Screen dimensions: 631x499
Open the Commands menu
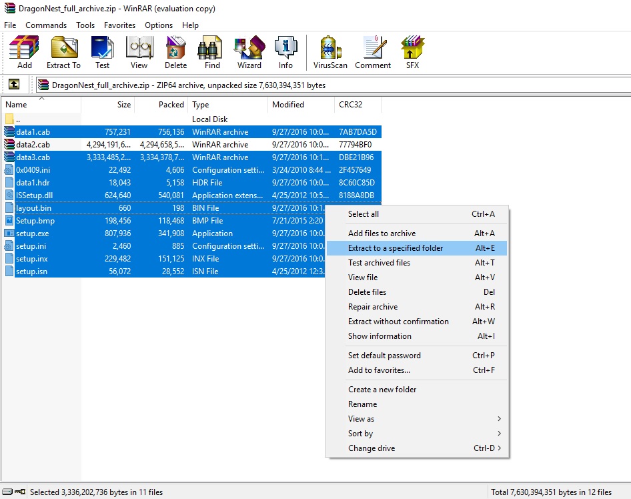[46, 25]
